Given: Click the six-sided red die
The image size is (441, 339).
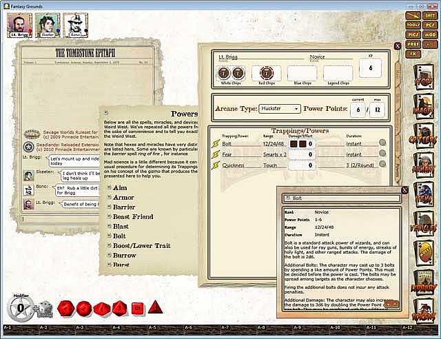Looking at the screenshot, I should pyautogui.click(x=138, y=308).
